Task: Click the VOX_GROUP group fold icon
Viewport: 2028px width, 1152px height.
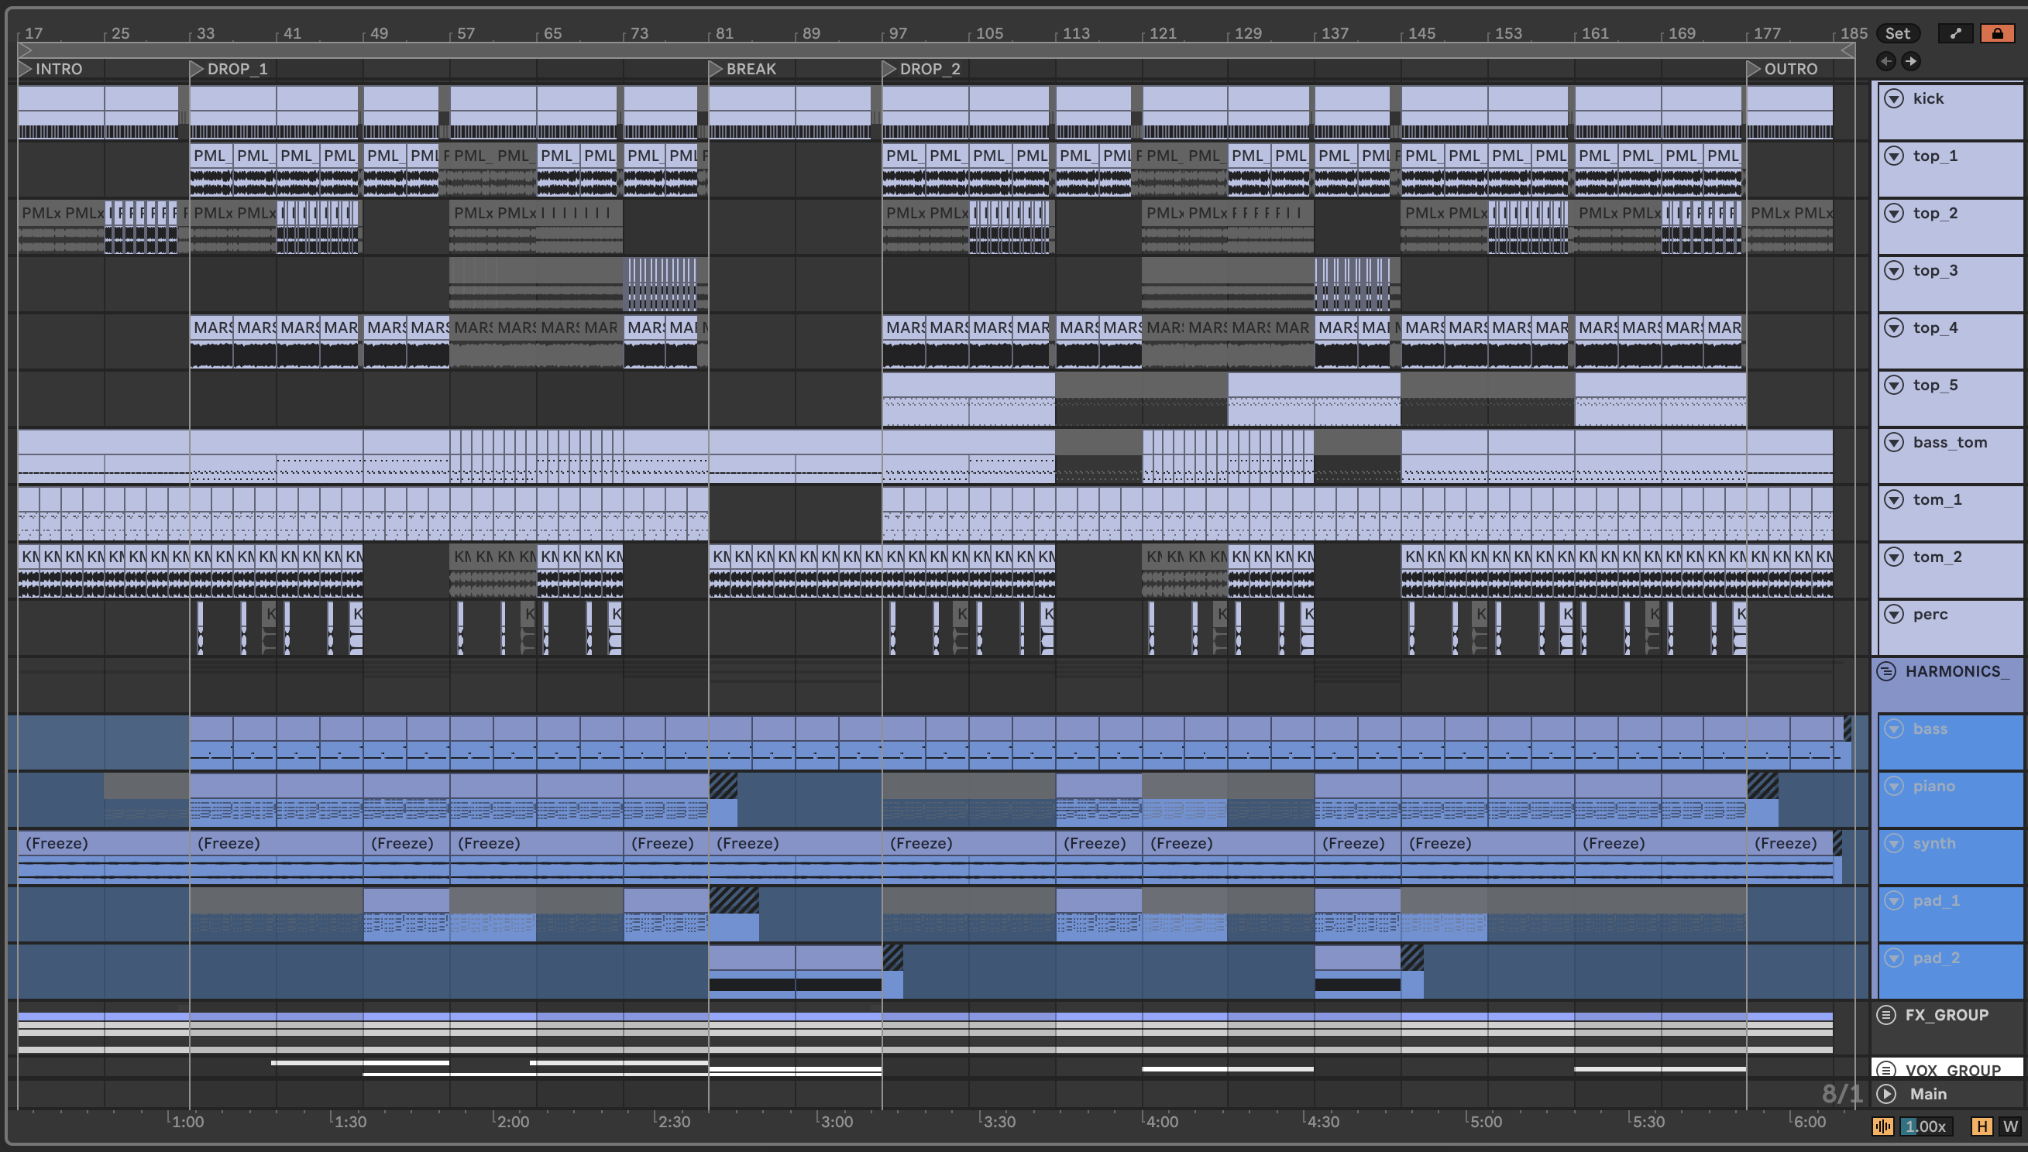Action: [1886, 1070]
